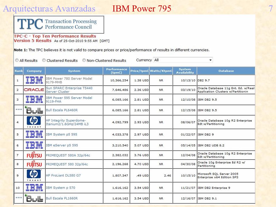Sort by Performance (tpmC) column header
The width and height of the screenshot is (276, 207).
coord(116,71)
